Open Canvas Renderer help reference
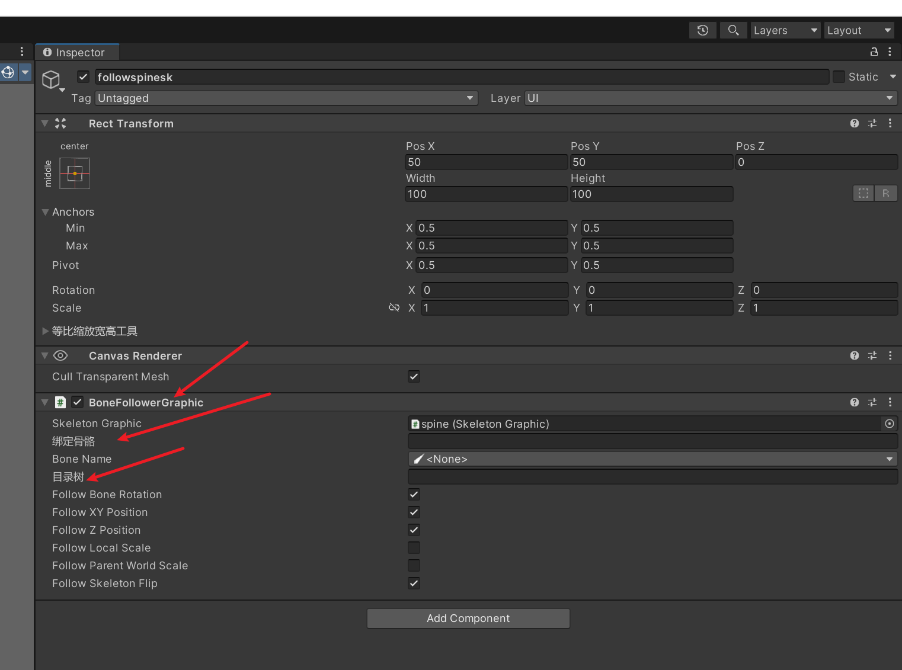The width and height of the screenshot is (902, 670). 855,355
